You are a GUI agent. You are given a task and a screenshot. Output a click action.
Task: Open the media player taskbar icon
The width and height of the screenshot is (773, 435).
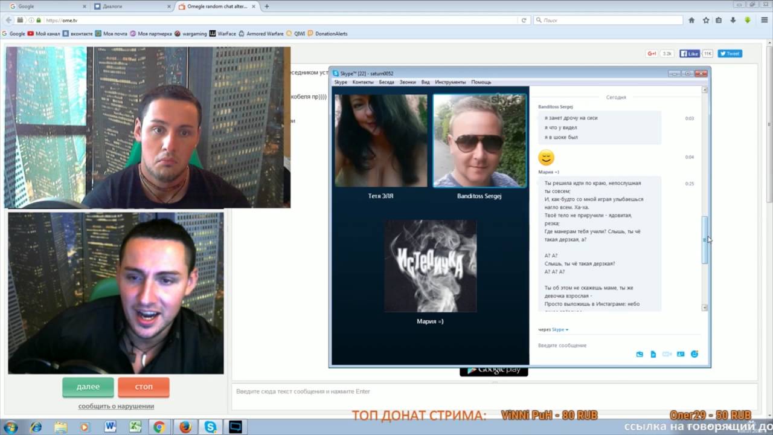click(x=85, y=427)
